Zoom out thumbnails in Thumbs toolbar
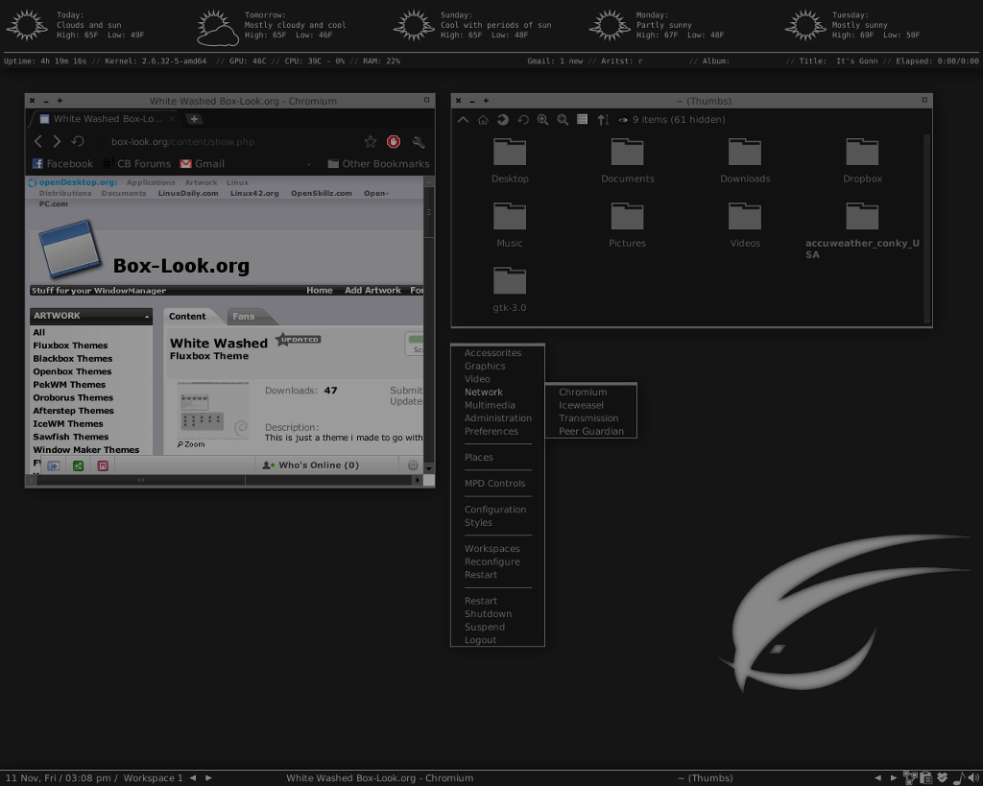Image resolution: width=983 pixels, height=786 pixels. [x=563, y=120]
